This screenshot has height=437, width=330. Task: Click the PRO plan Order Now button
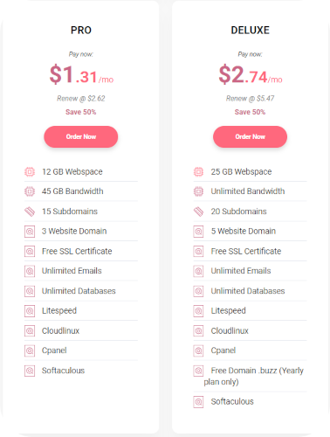[81, 136]
